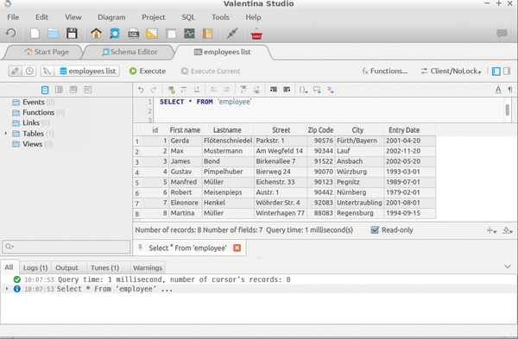Open the notebook icon in main toolbar

click(x=207, y=34)
